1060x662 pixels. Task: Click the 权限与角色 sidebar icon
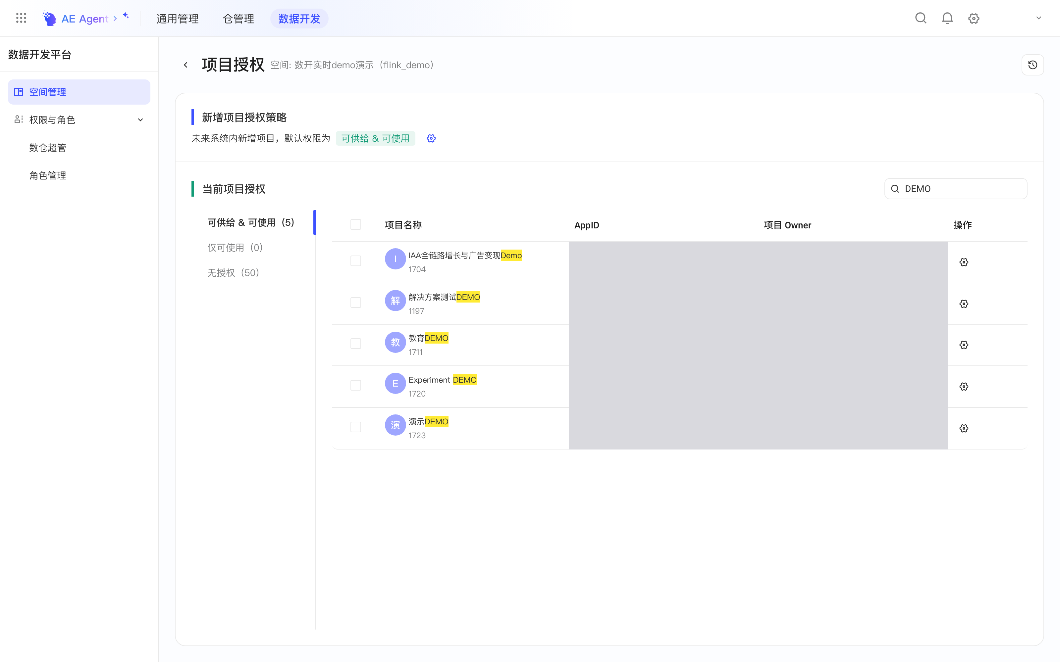tap(19, 119)
